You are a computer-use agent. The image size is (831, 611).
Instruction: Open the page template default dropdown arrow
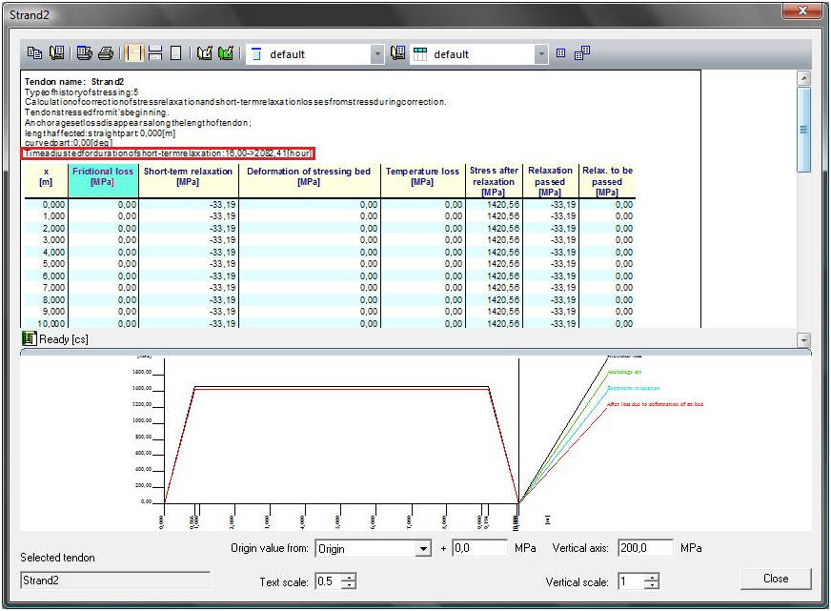point(376,54)
